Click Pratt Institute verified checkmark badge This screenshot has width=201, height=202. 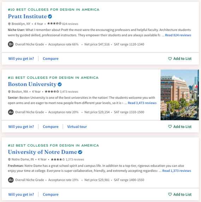[x=50, y=17]
